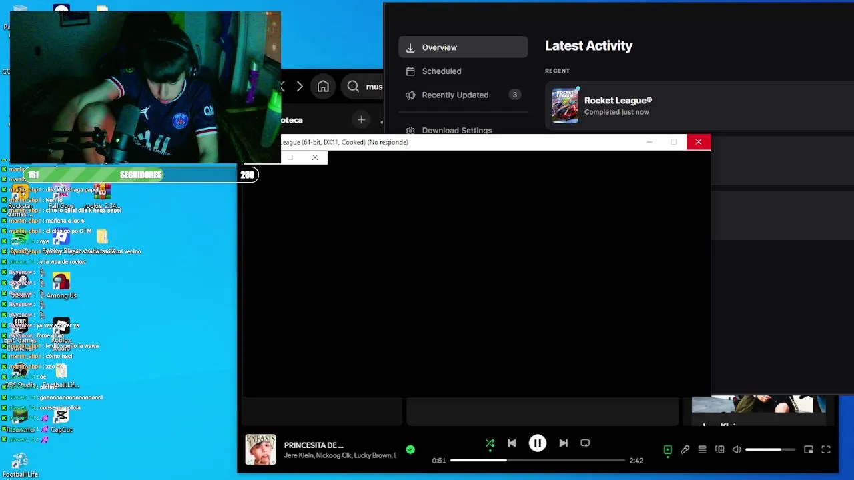Pause the playing song in Spotify
854x480 pixels.
click(x=537, y=443)
